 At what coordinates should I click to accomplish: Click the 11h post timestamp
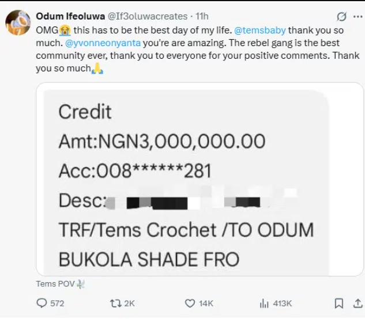(x=202, y=16)
